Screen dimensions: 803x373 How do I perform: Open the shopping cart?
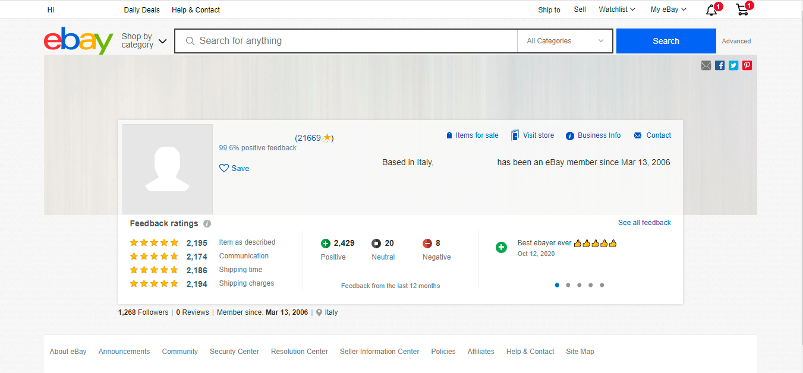(x=741, y=10)
